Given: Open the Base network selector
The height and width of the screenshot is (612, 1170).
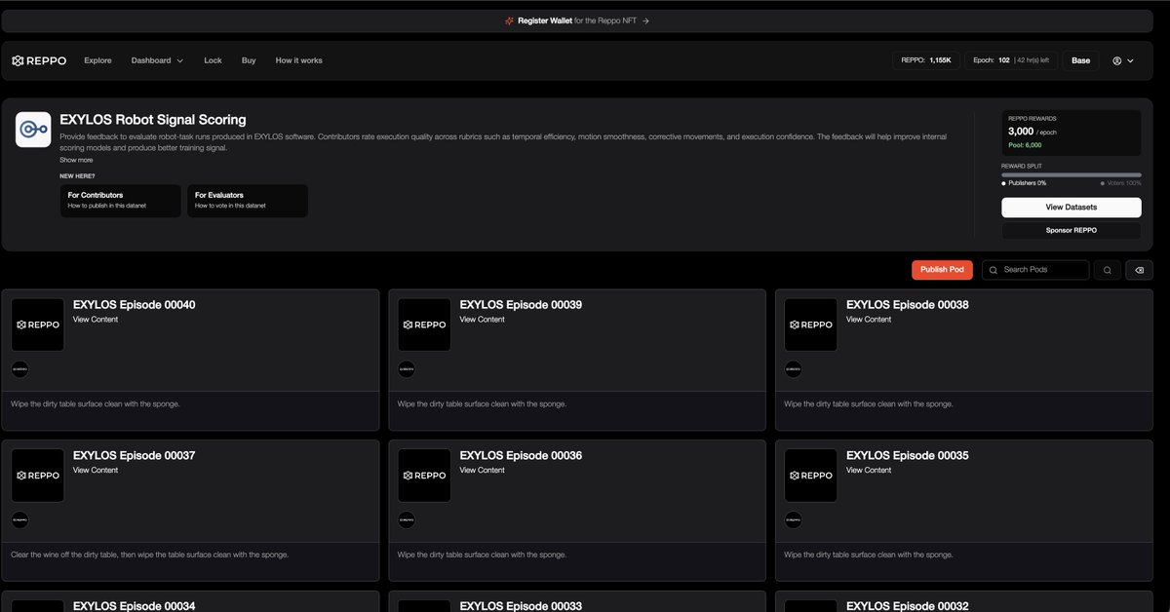Looking at the screenshot, I should pyautogui.click(x=1080, y=60).
